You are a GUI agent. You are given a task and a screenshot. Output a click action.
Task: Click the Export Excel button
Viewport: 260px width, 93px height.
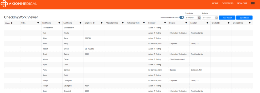[x=245, y=17]
